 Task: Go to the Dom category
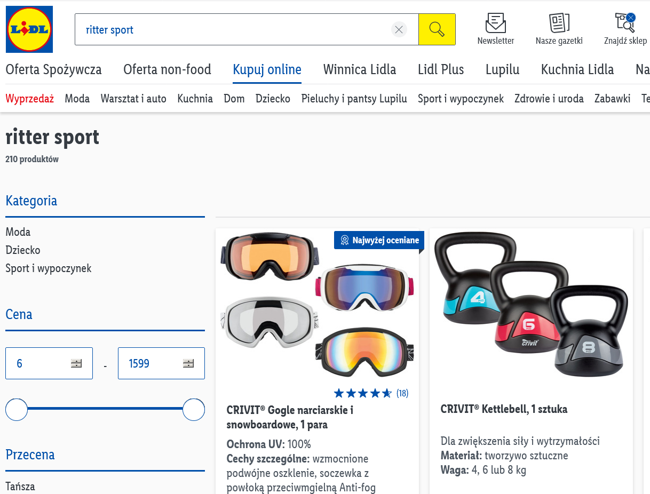[234, 98]
